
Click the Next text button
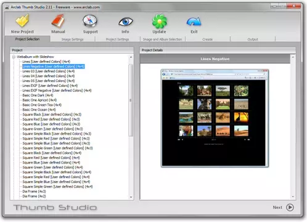[x=277, y=207]
